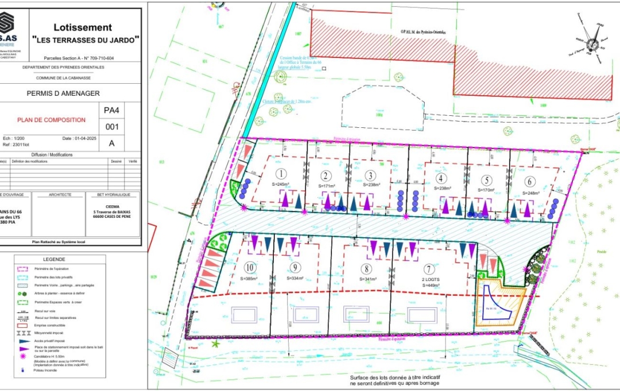This screenshot has width=620, height=391.
Task: Click the blue 'Accès privatif imposé' triangle legend symbol
Action: coord(24,341)
